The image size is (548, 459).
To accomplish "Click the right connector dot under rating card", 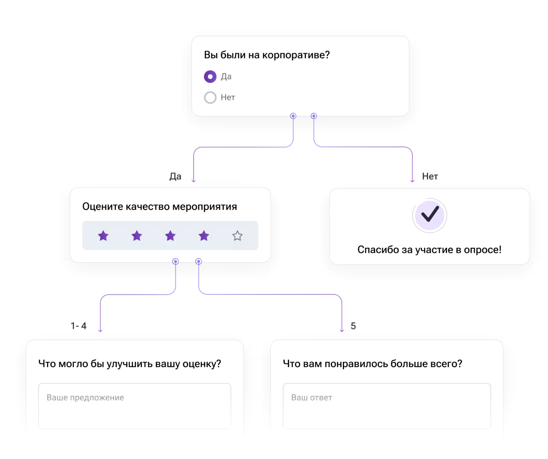I will pos(199,261).
